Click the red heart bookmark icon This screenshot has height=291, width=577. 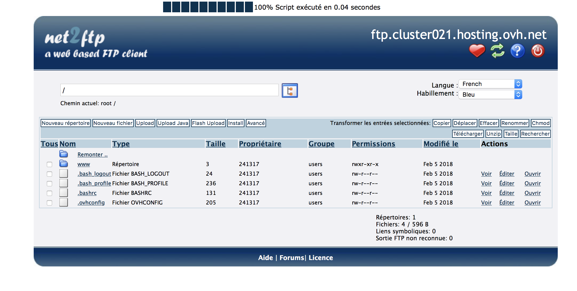point(477,51)
